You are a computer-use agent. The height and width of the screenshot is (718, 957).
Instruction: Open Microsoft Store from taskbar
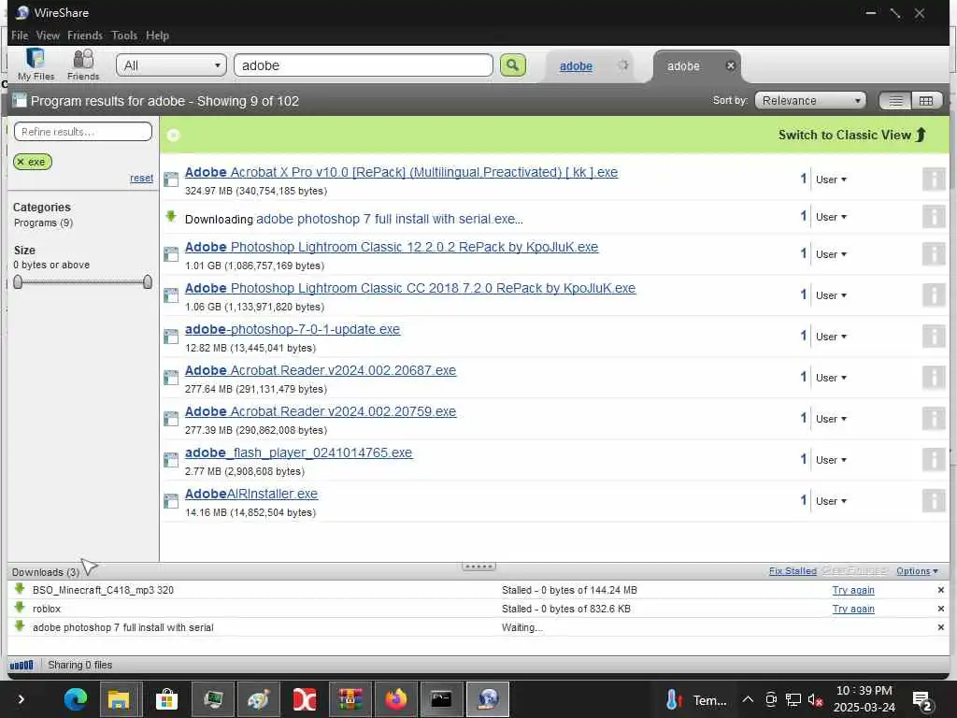tap(166, 699)
